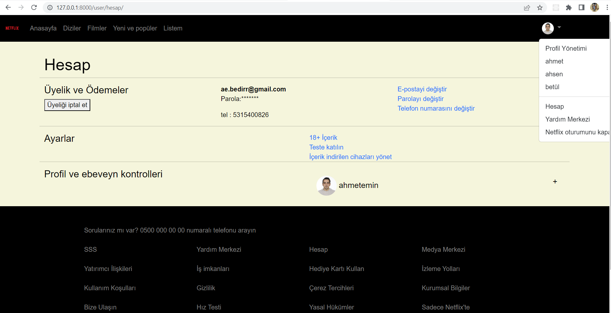
Task: Open Diziler in top navigation
Action: 72,28
